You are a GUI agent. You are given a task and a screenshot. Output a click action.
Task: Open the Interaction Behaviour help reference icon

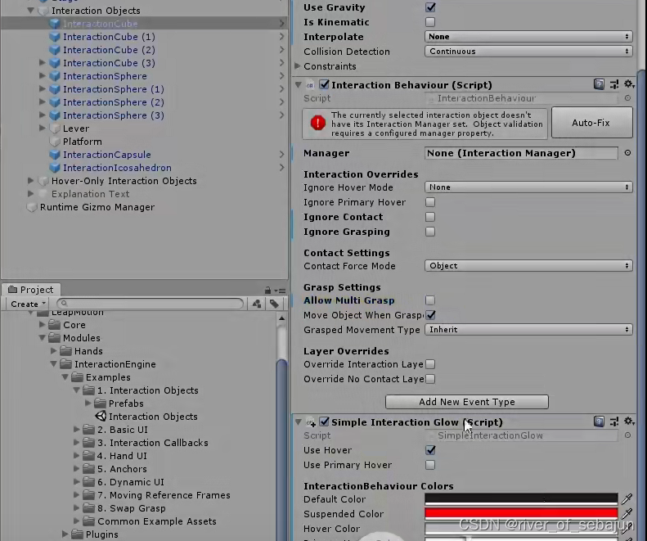599,84
